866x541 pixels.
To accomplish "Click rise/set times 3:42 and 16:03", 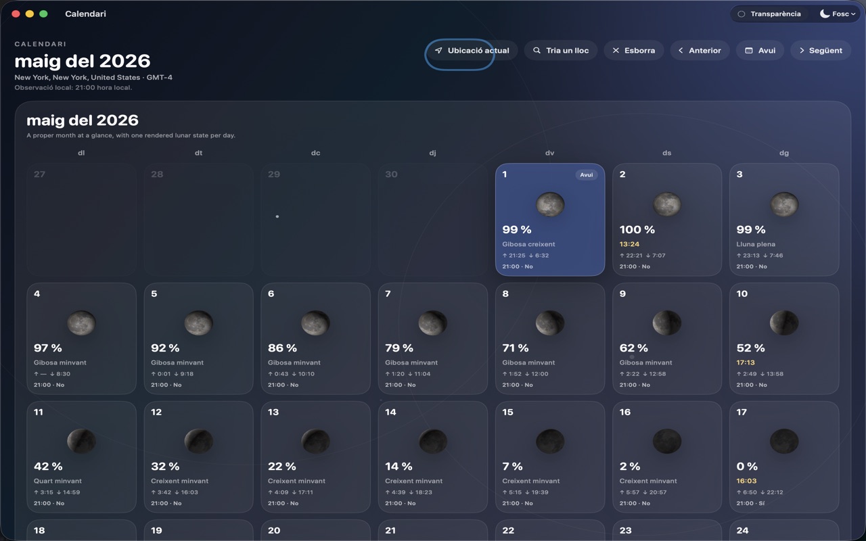I will (x=175, y=492).
